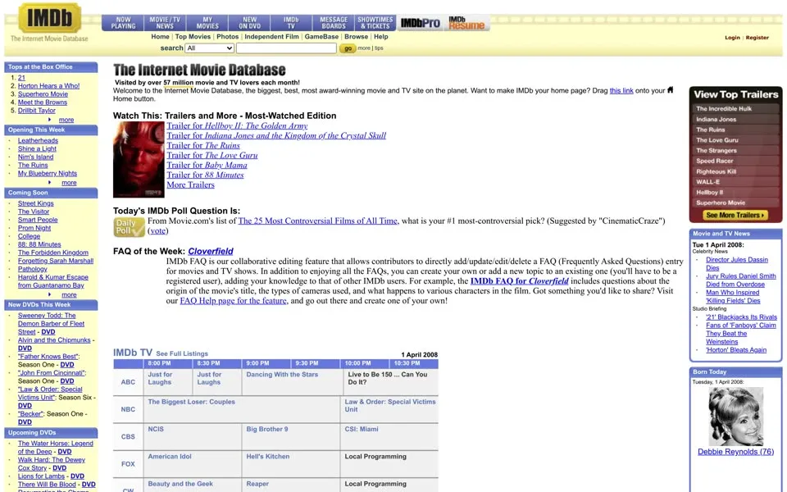Click the Daily Poll icon

click(x=129, y=226)
